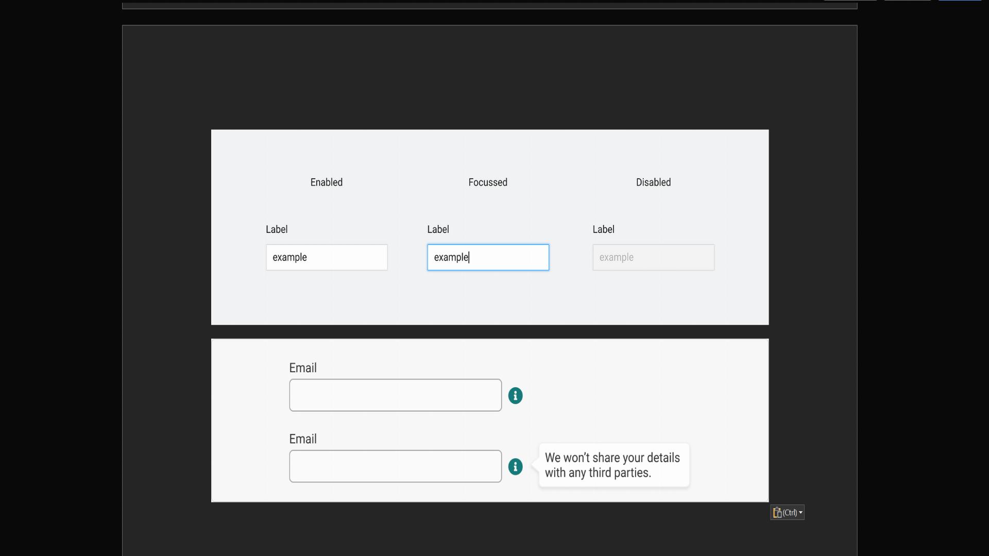This screenshot has height=556, width=989.
Task: Click the Disabled example input field
Action: (653, 257)
